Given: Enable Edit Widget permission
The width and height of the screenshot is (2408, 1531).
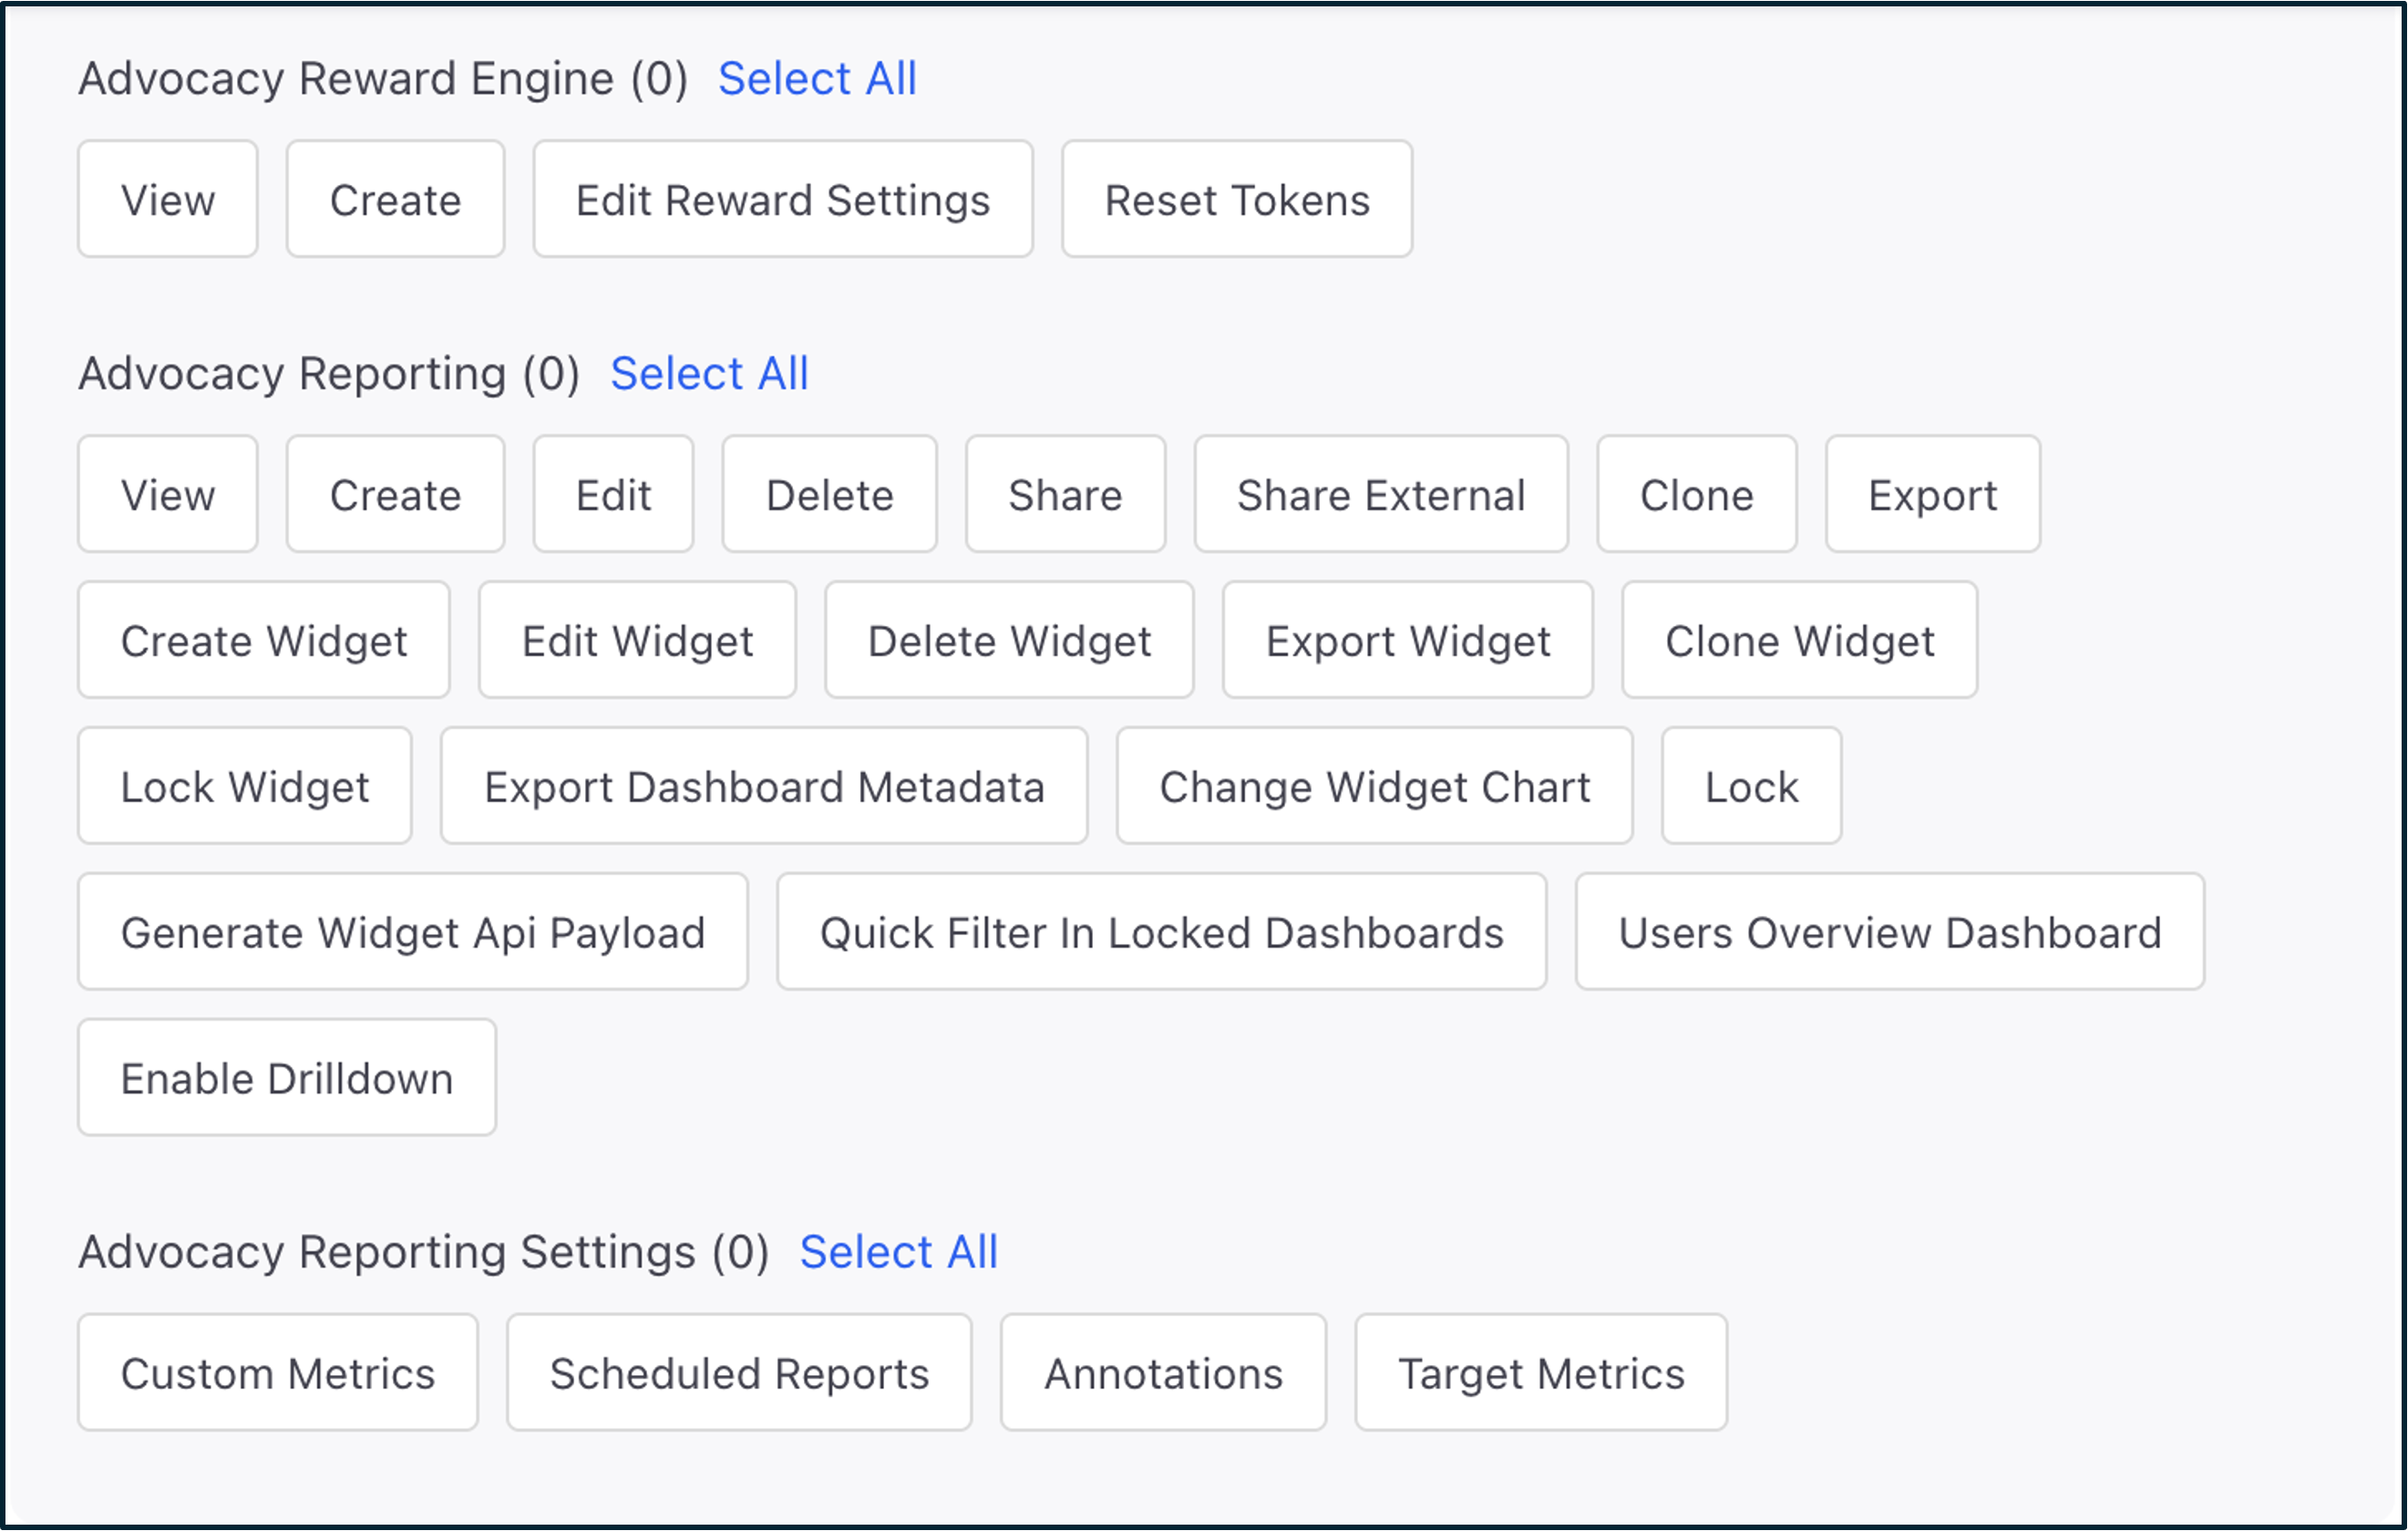Looking at the screenshot, I should (x=637, y=640).
